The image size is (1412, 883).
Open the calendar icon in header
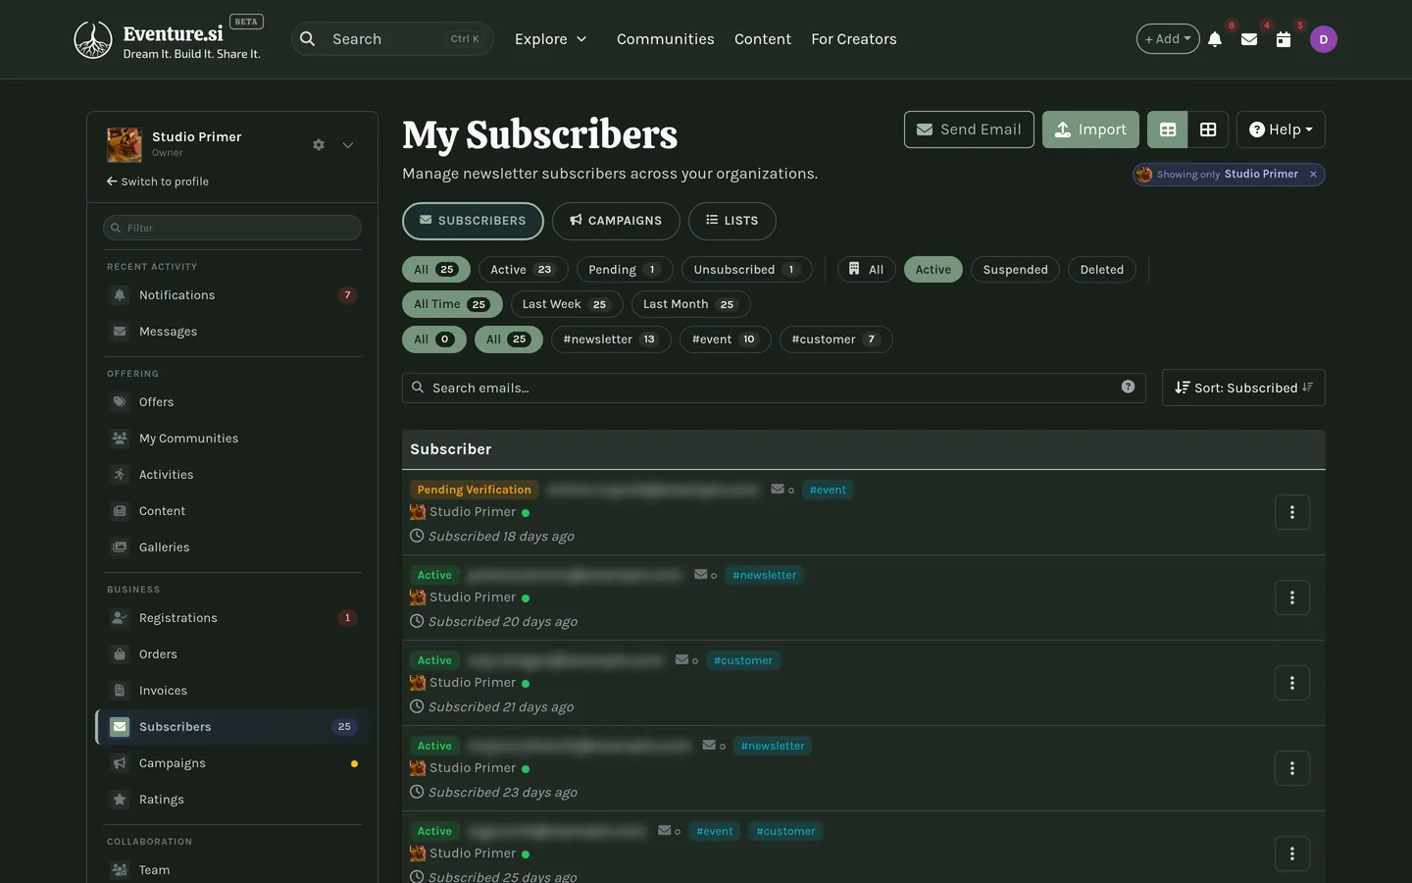(1283, 39)
